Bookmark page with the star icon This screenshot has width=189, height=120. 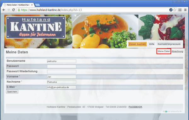(175, 10)
